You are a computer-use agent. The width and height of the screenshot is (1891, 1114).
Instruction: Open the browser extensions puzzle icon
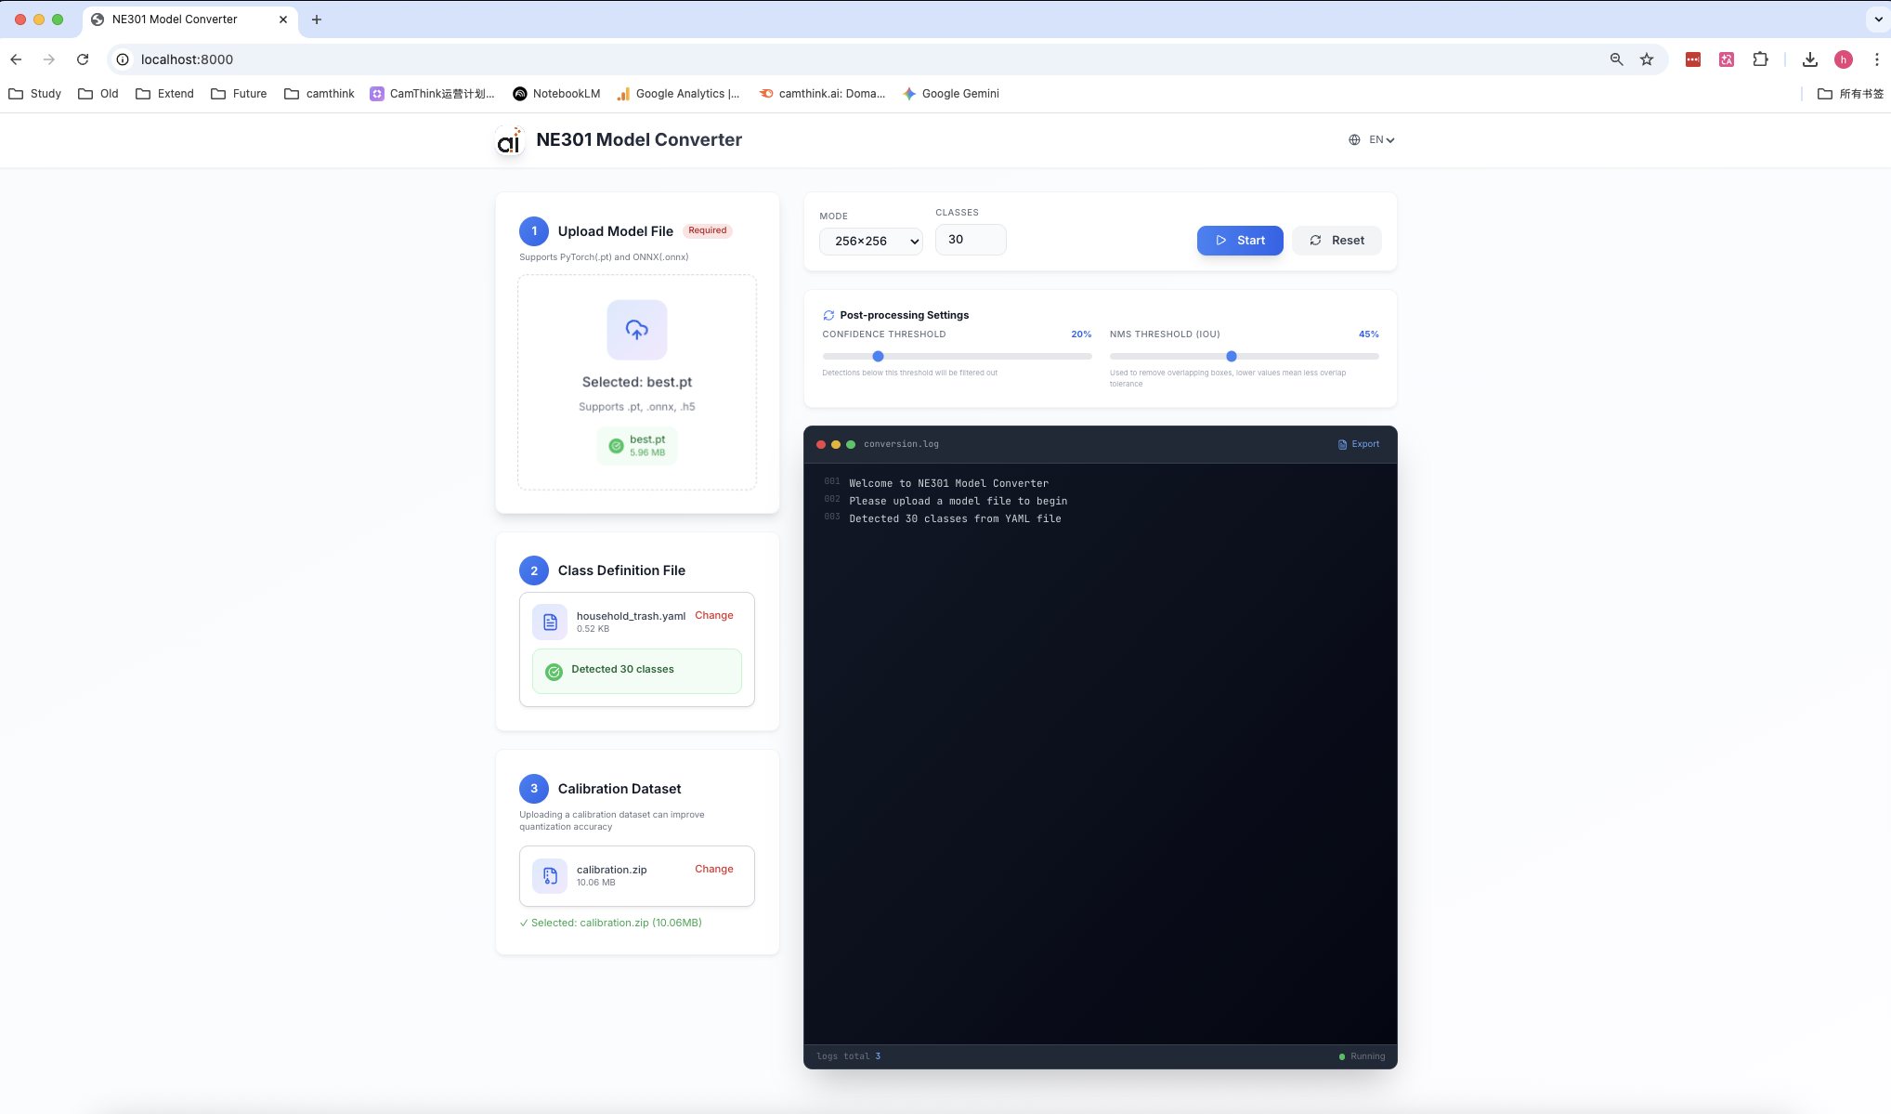(x=1760, y=59)
